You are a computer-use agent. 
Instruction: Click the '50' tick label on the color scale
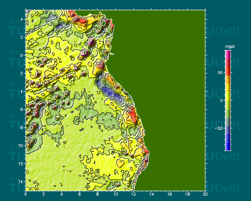[x=220, y=73]
